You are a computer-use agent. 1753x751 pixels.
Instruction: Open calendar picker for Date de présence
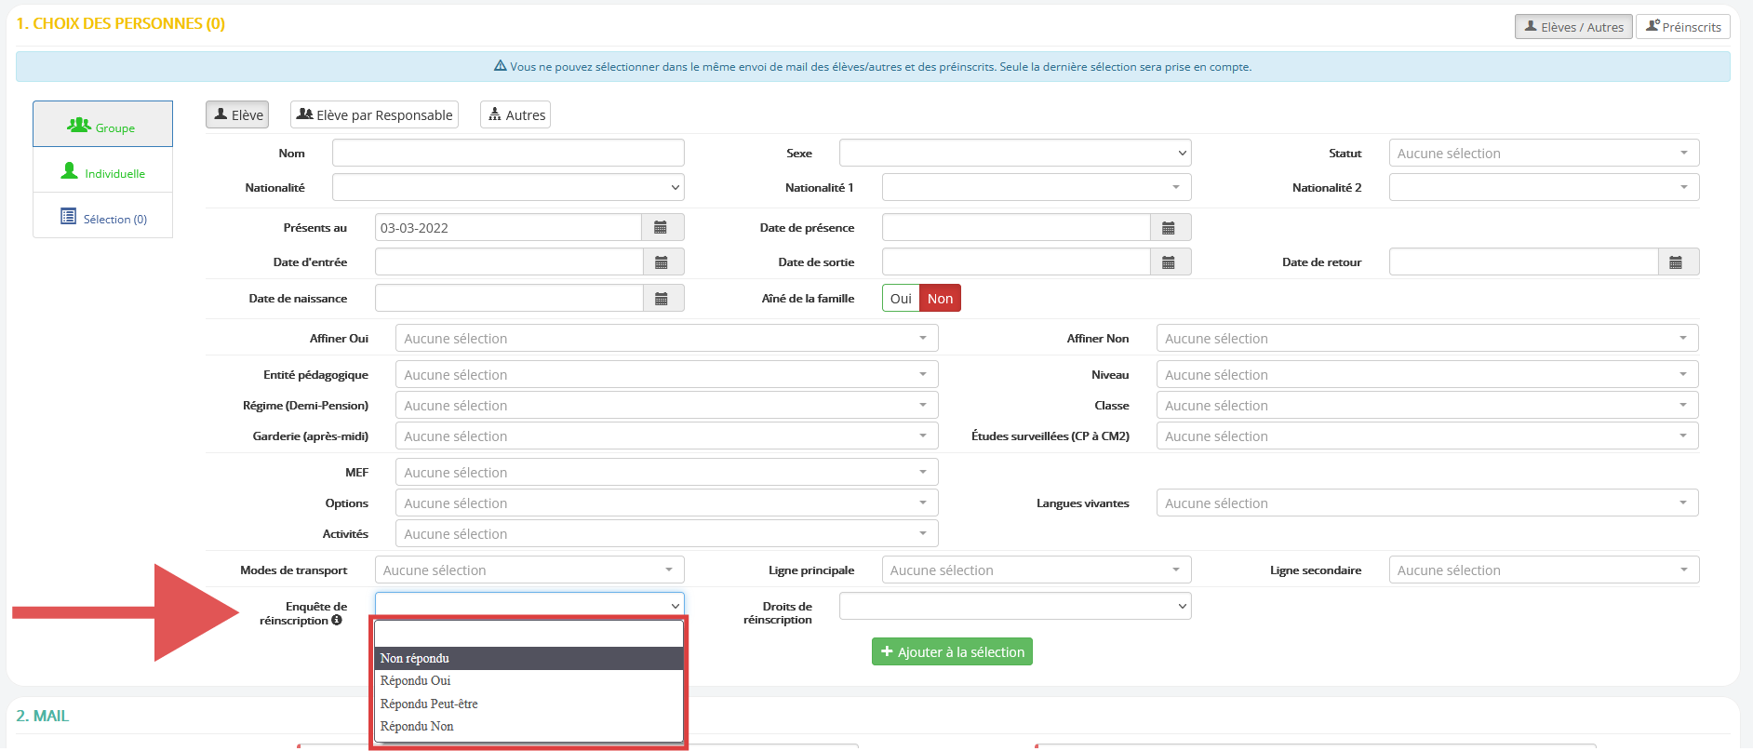point(1169,228)
